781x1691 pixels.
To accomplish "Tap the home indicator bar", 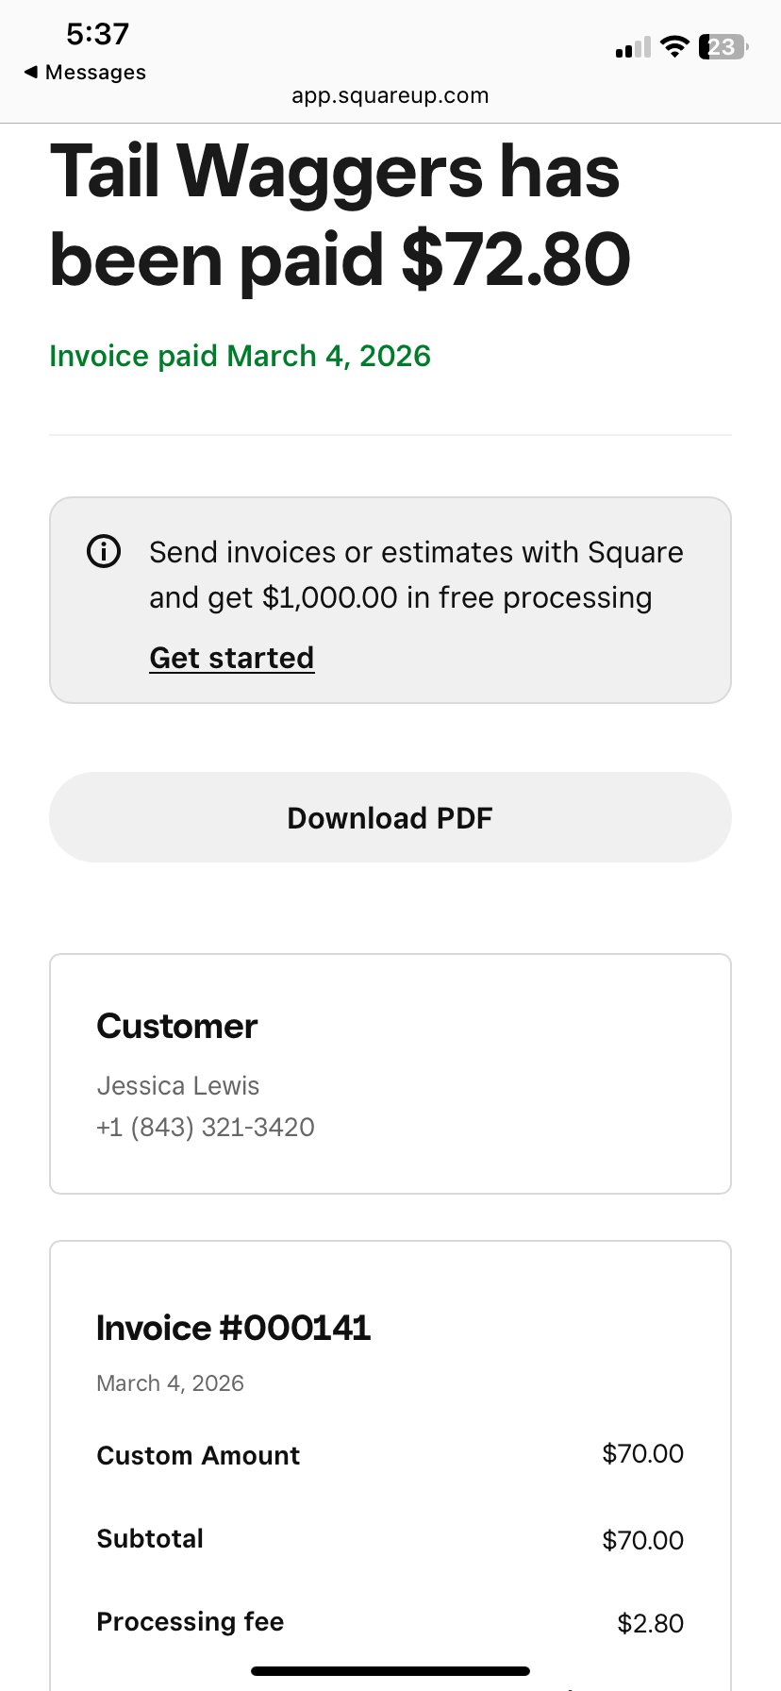I will pyautogui.click(x=390, y=1671).
